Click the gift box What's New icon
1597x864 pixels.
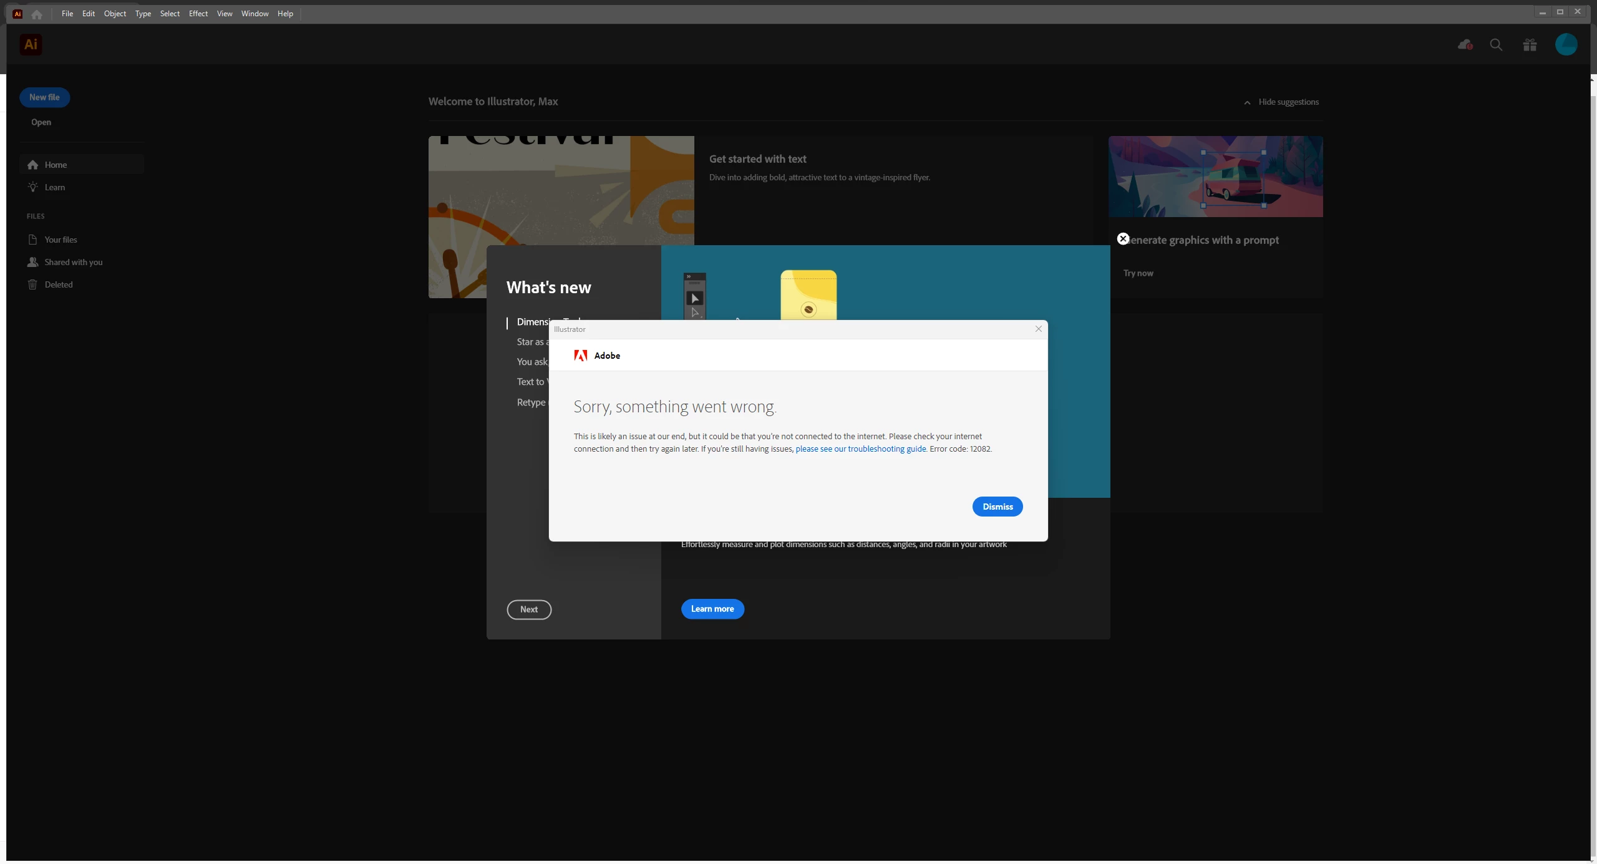click(x=1530, y=45)
